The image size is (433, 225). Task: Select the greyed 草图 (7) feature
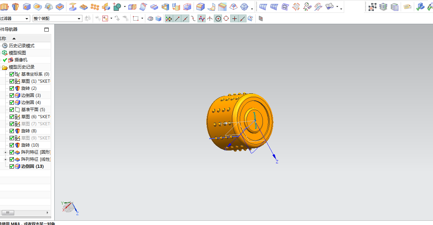point(36,124)
